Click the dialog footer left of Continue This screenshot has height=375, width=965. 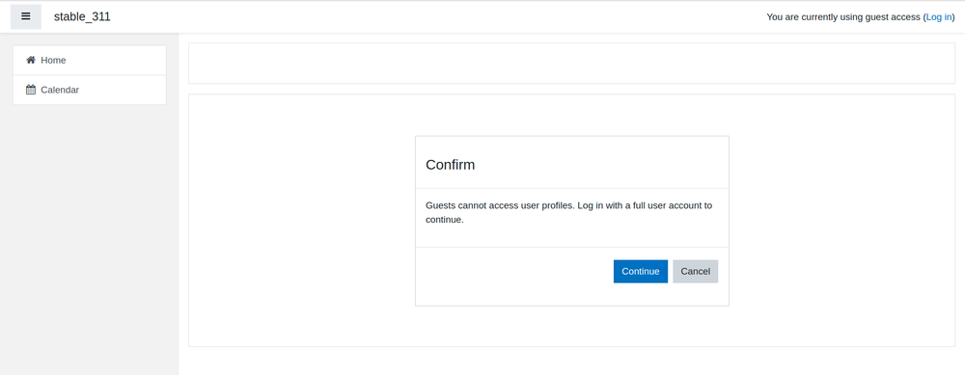(x=514, y=271)
